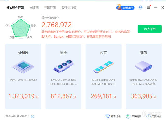
Task: Click the hard drive icon
Action: [x=143, y=66]
